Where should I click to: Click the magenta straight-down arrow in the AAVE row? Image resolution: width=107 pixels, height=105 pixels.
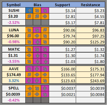[37, 69]
